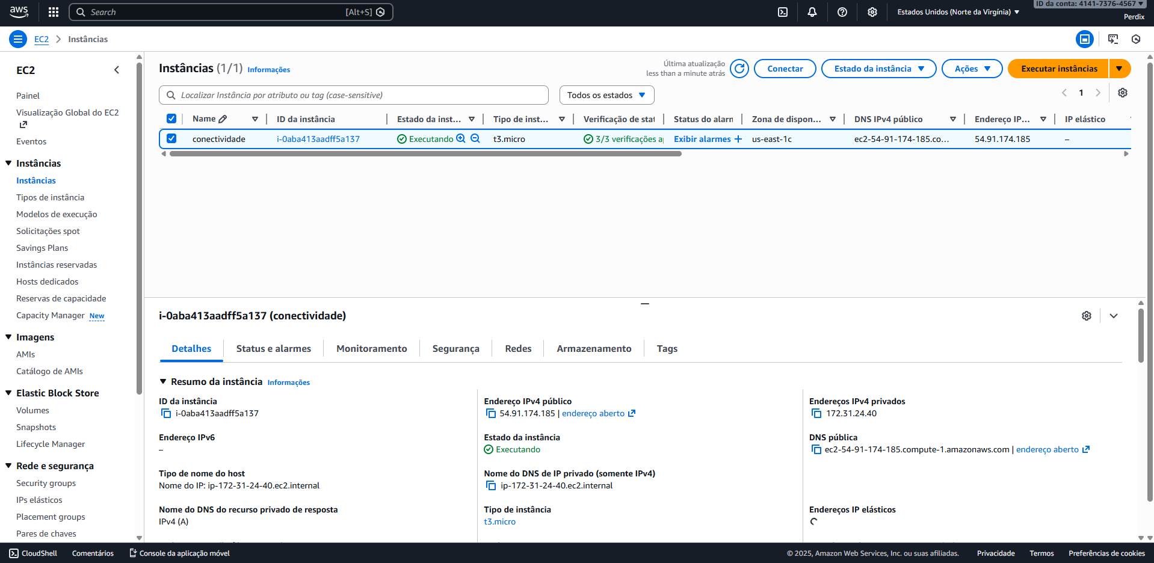Collapse the Elastic Block Store sidebar section
Viewport: 1154px width, 563px height.
[8, 393]
